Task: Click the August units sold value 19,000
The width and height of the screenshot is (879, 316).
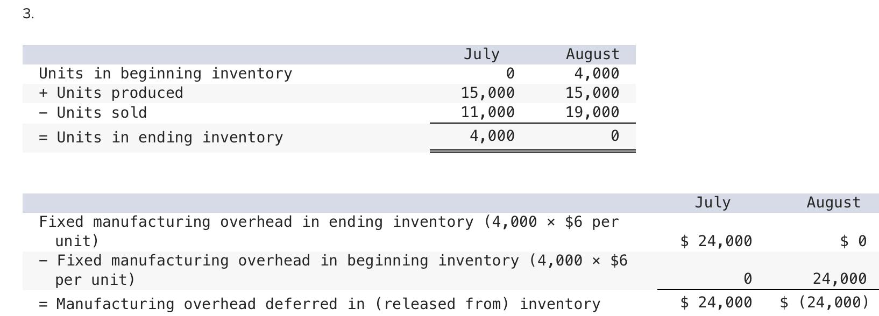Action: 592,112
